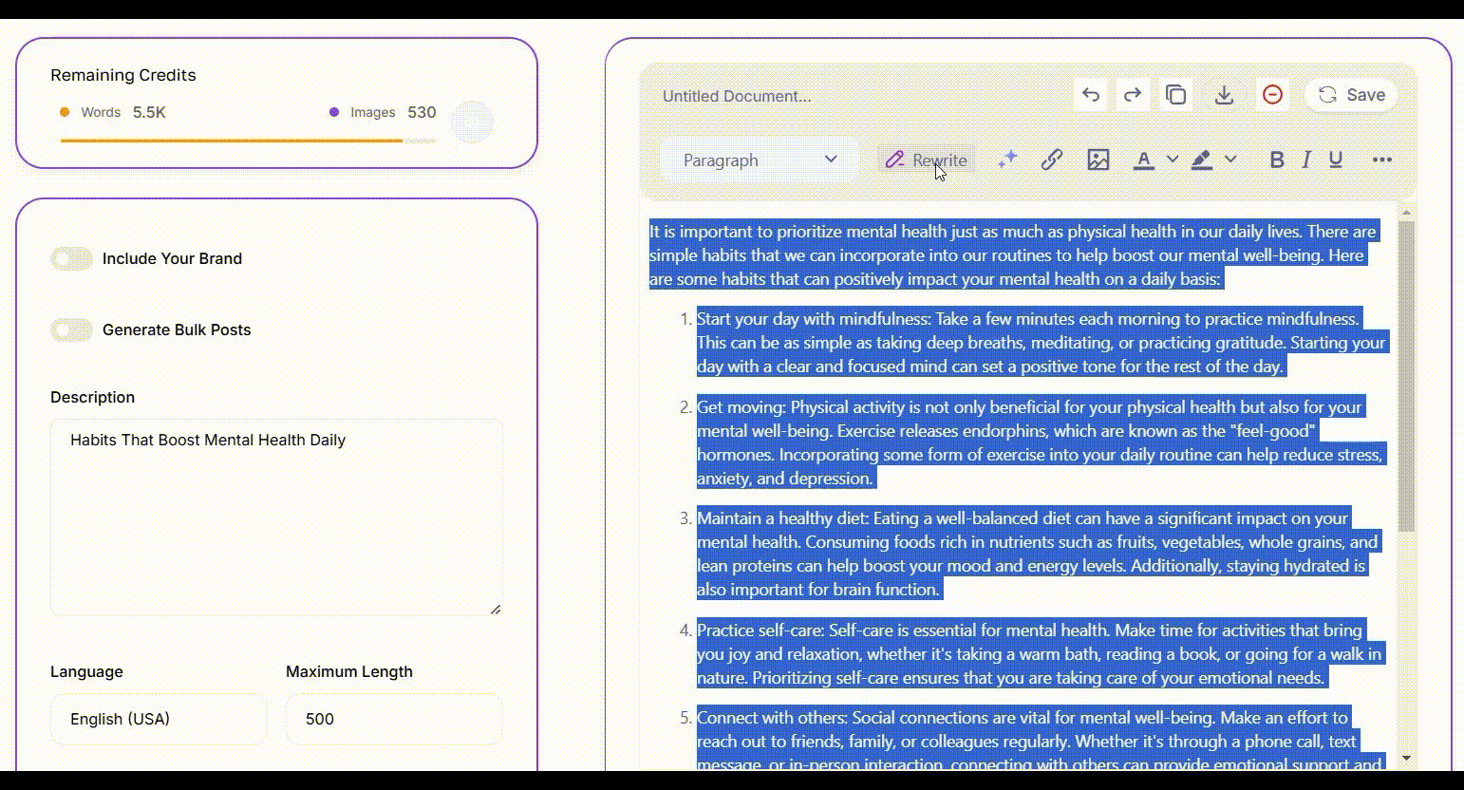Image resolution: width=1464 pixels, height=790 pixels.
Task: Toggle bold formatting
Action: tap(1276, 160)
